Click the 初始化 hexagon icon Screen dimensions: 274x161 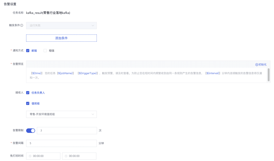256,65
